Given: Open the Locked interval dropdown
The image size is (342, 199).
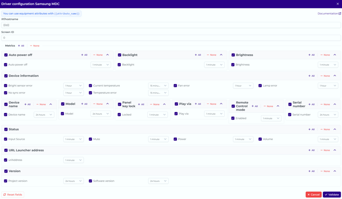Looking at the screenshot, I should coord(157,115).
